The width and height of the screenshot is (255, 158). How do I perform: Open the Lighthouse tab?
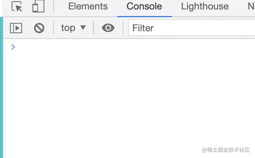pos(205,6)
